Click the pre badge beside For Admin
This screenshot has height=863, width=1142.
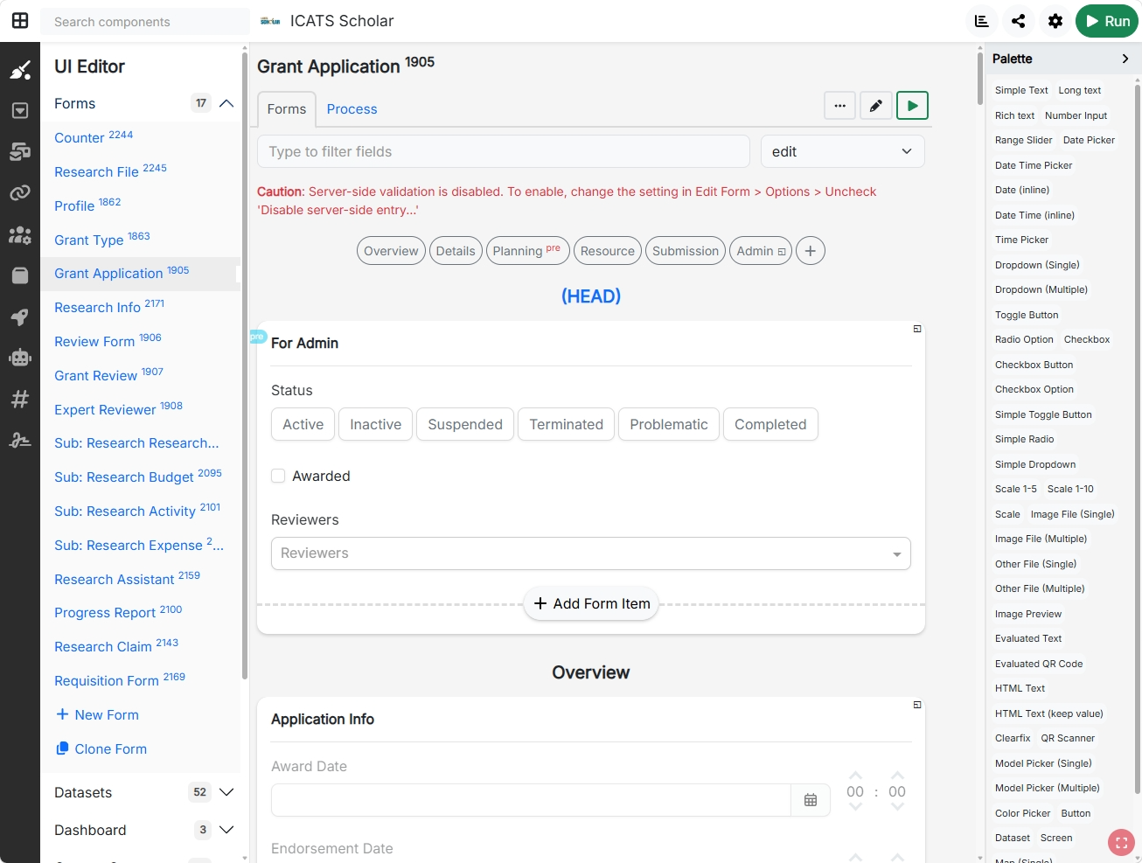[x=257, y=337]
